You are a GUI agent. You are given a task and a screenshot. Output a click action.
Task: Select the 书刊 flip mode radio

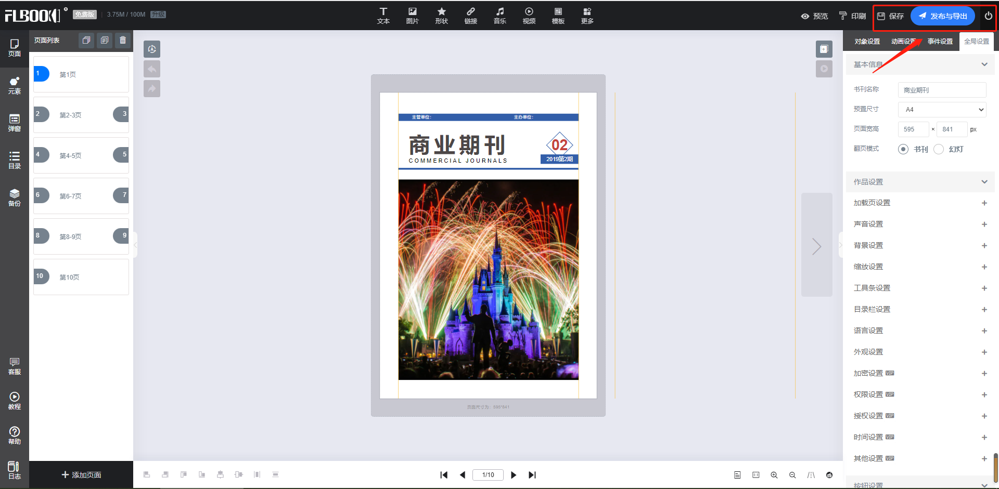(903, 149)
